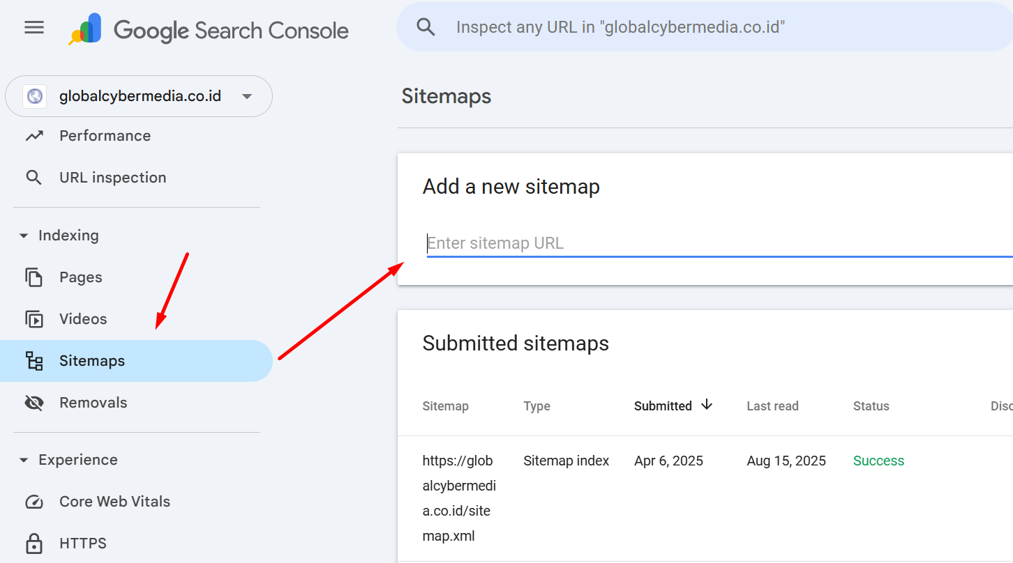Click the HTTPS padlock icon
Image resolution: width=1013 pixels, height=563 pixels.
pyautogui.click(x=34, y=543)
